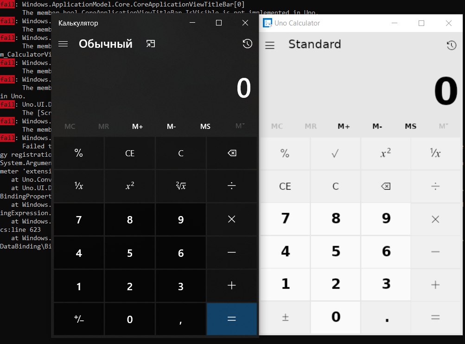
Task: Click digit 5 in Uno Calculator
Action: click(335, 251)
